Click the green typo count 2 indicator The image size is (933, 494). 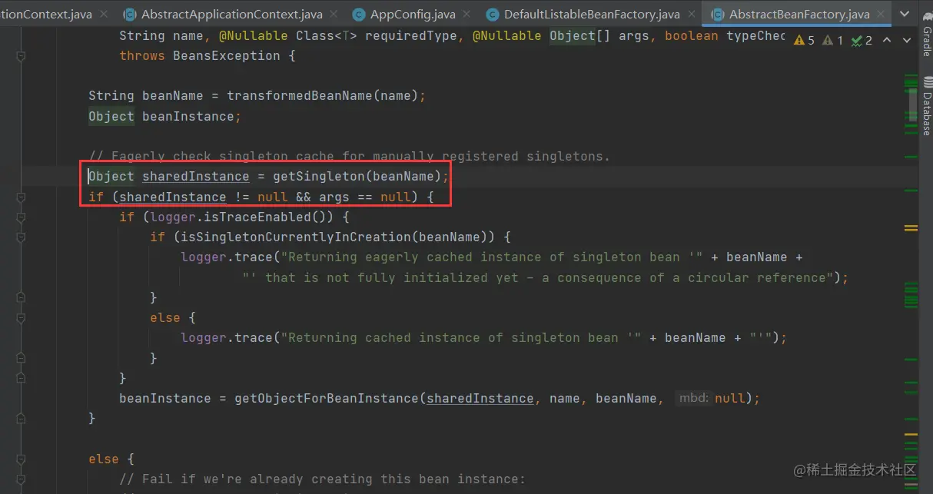click(863, 40)
